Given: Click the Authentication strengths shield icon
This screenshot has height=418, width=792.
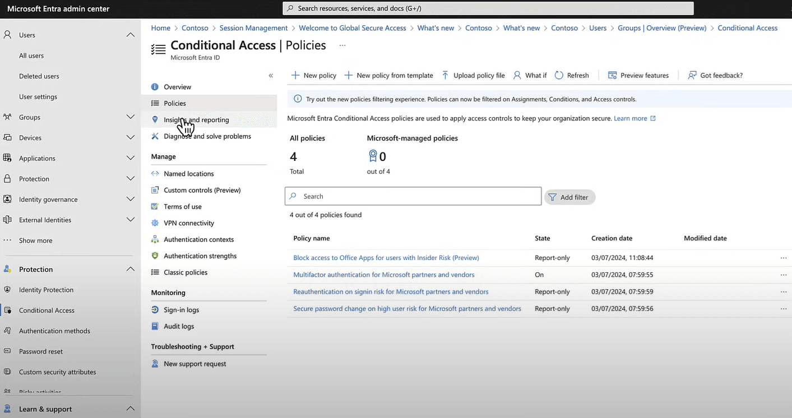Looking at the screenshot, I should (x=155, y=256).
